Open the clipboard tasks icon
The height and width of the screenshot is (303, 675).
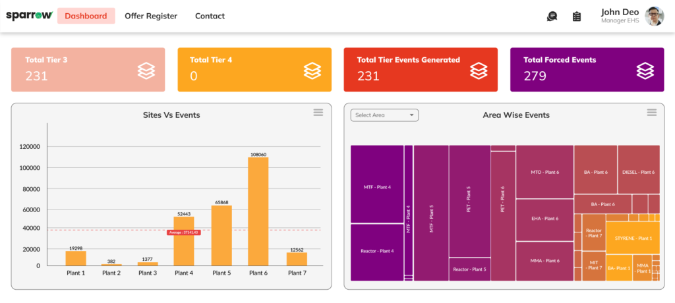[577, 16]
